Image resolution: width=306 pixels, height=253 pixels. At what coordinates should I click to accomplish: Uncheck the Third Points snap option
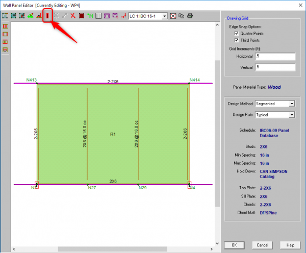tap(236, 40)
